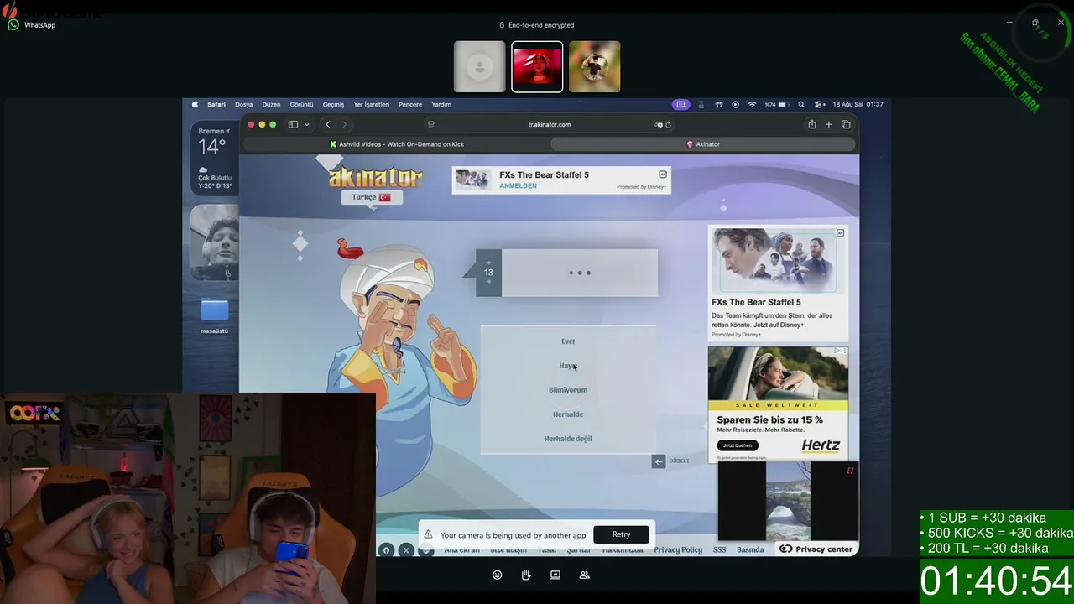
Task: Open a new Safari tab with plus icon
Action: point(828,124)
